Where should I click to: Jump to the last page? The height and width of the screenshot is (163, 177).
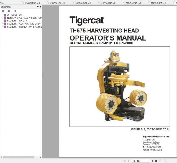click(x=156, y=161)
